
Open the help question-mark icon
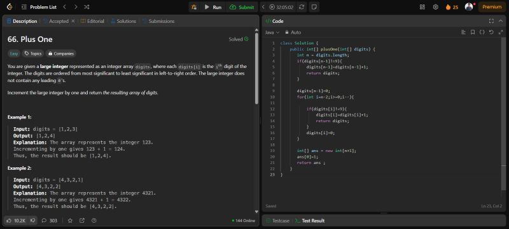[x=94, y=221]
